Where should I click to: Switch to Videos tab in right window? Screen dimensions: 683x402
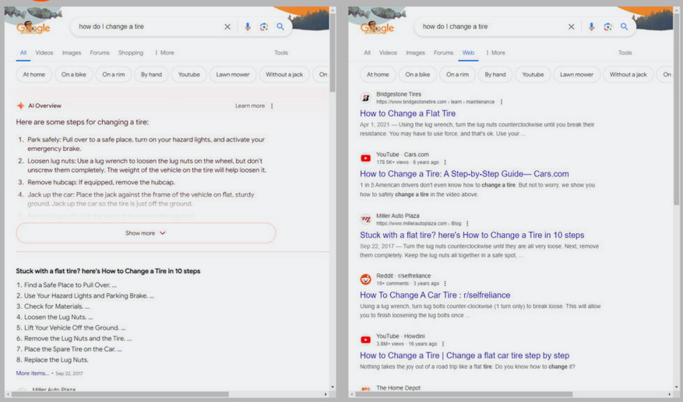click(x=388, y=53)
